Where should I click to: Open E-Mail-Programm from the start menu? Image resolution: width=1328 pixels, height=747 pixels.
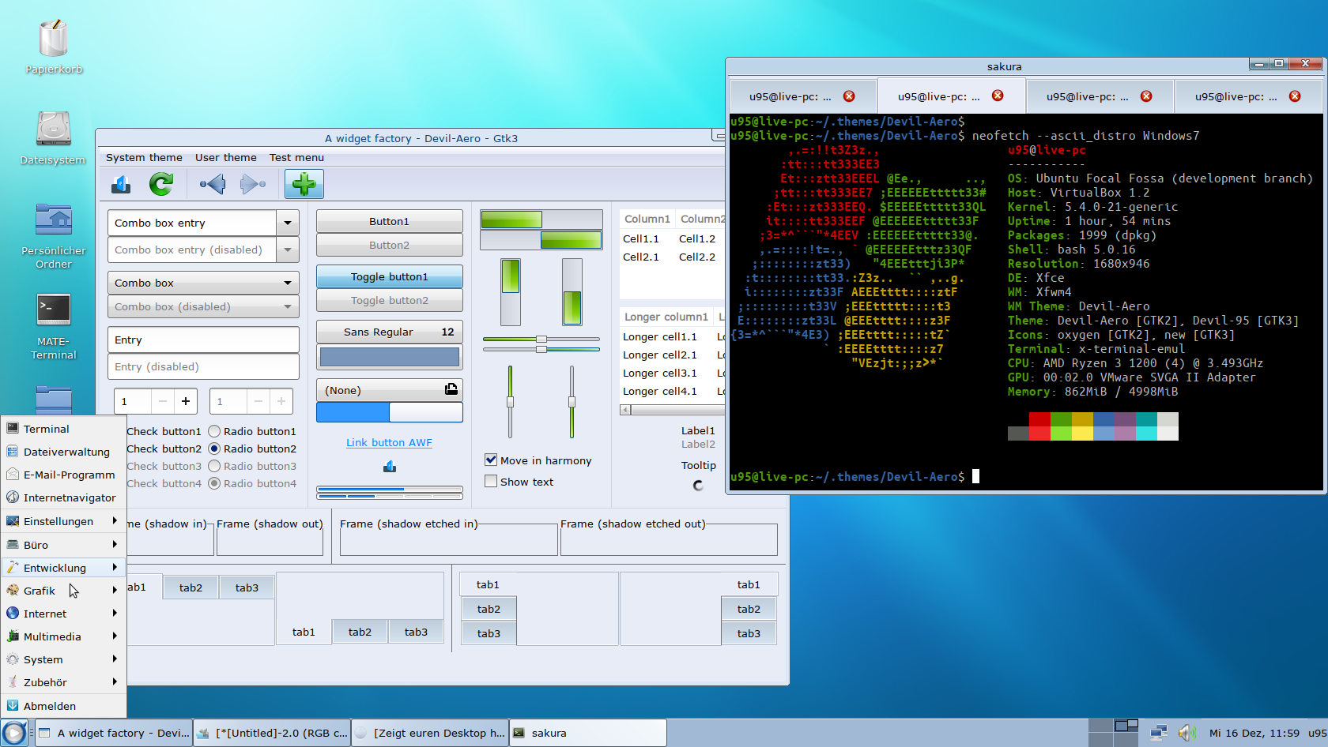coord(63,475)
